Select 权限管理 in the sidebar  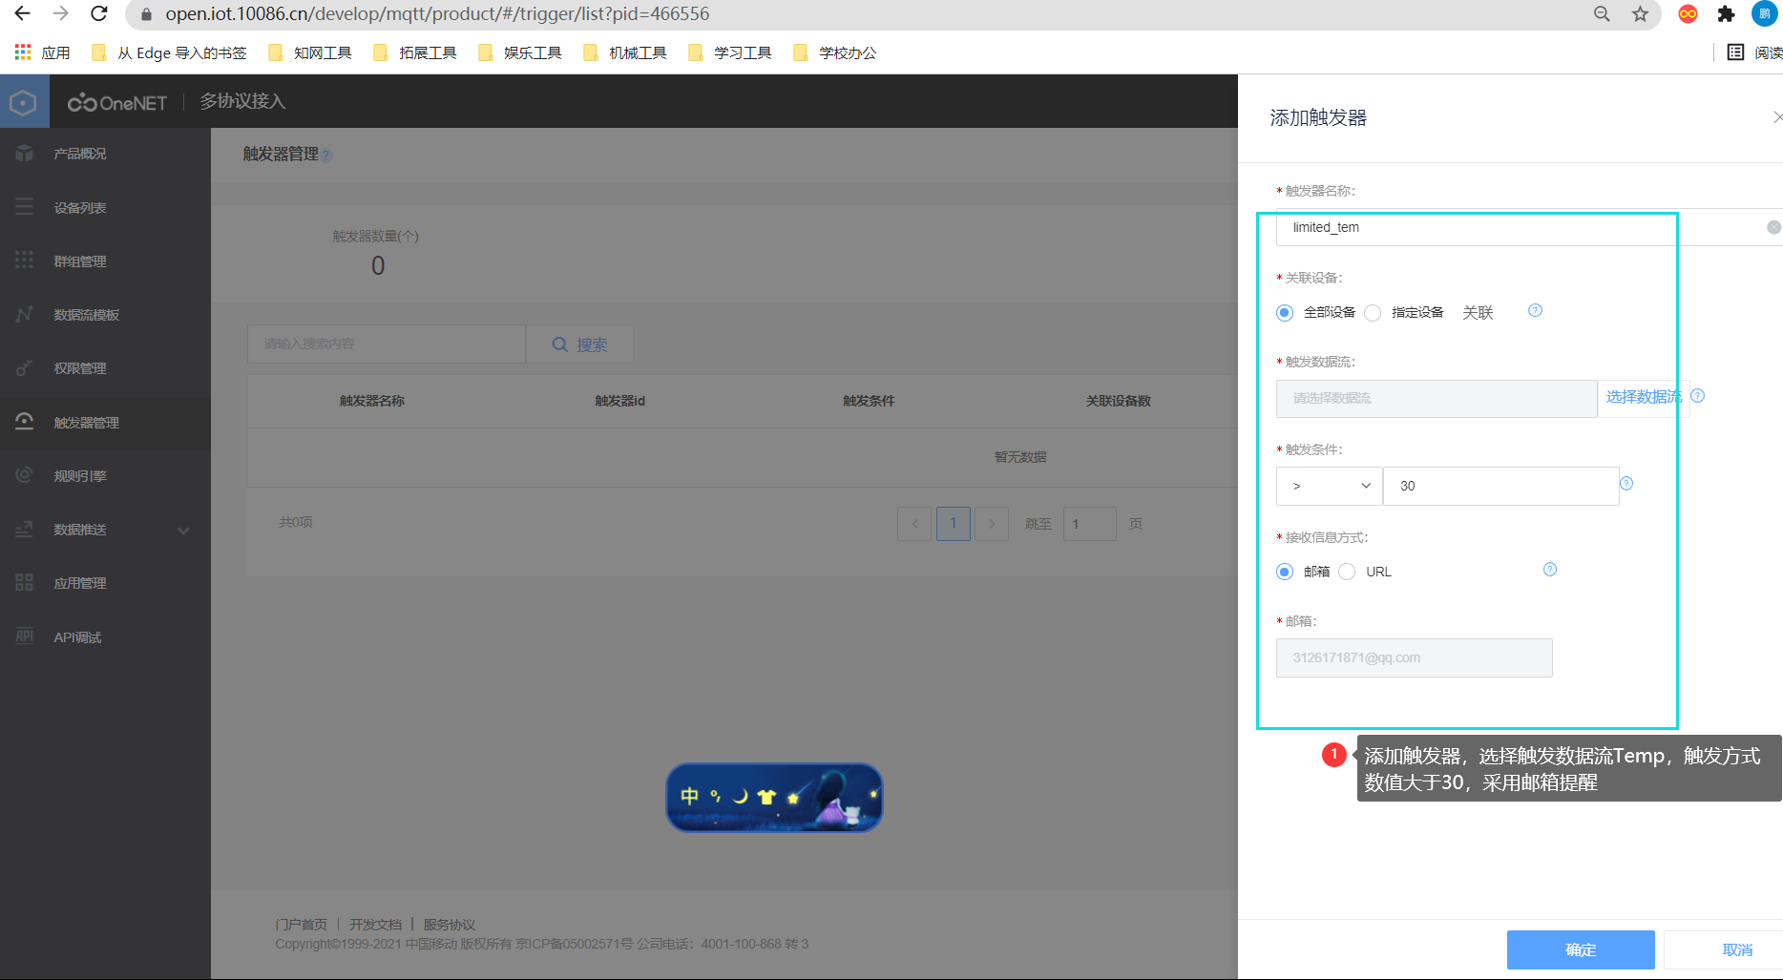click(80, 367)
